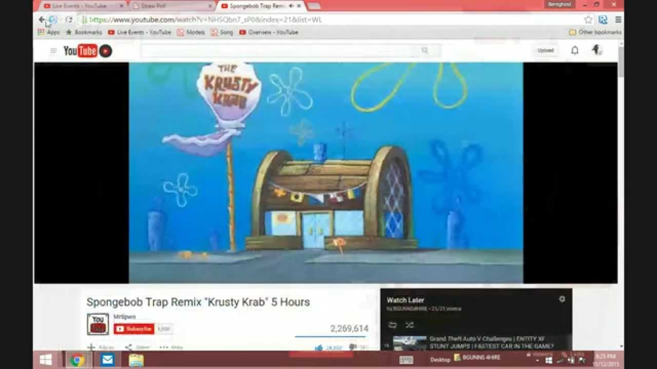Expand Other bookmarks folder
The height and width of the screenshot is (369, 657).
(595, 32)
